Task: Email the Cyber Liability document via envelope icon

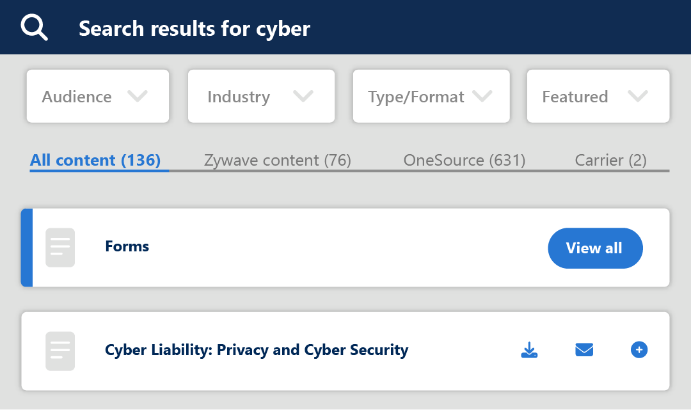Action: [584, 350]
